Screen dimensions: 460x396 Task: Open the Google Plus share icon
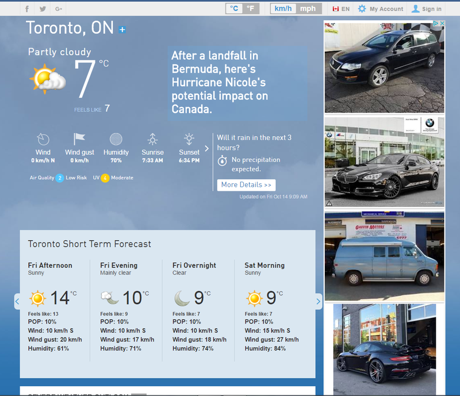[59, 9]
